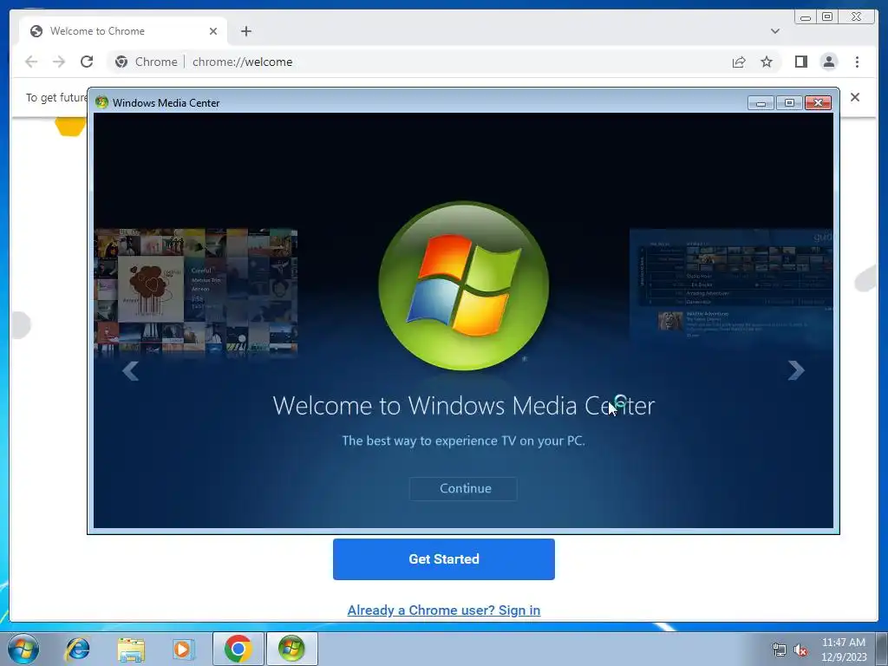Open the TV guide preview thumbnail

731,286
